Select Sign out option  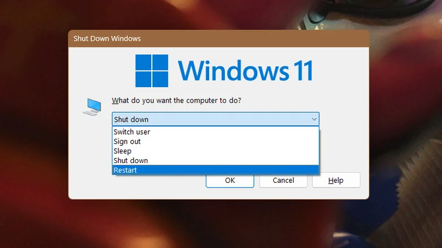pos(216,142)
